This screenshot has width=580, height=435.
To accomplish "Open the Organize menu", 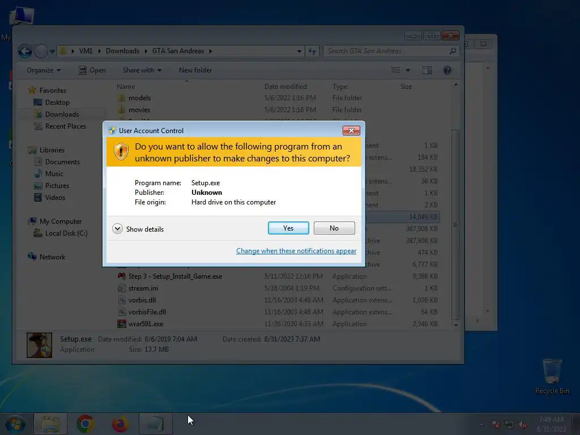I will coord(44,70).
